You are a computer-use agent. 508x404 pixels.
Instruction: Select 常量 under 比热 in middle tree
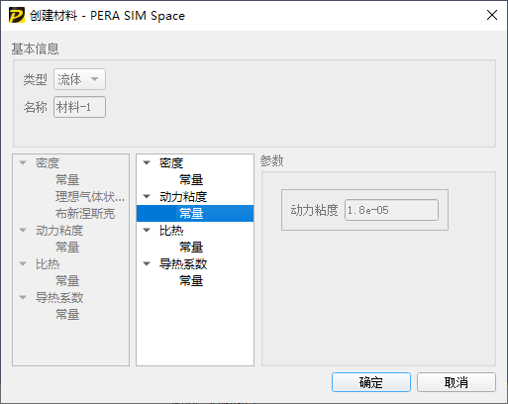(x=191, y=247)
